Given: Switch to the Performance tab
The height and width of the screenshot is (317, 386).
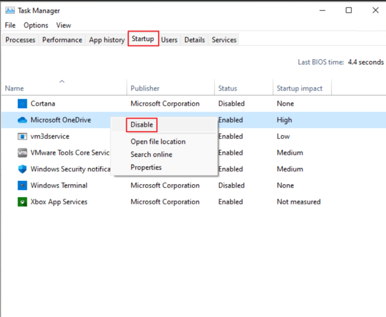Looking at the screenshot, I should point(62,40).
